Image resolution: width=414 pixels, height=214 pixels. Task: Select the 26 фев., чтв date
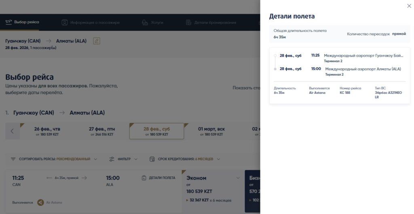(x=47, y=131)
